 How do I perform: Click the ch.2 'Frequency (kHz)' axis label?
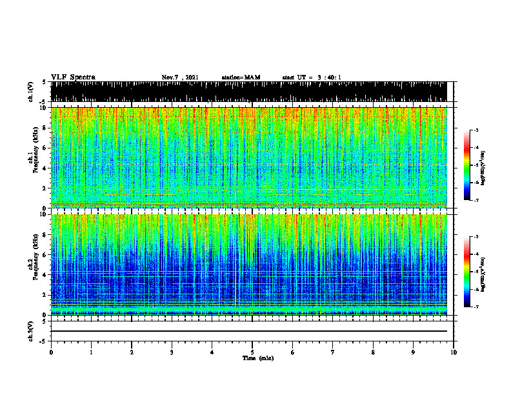pos(35,256)
